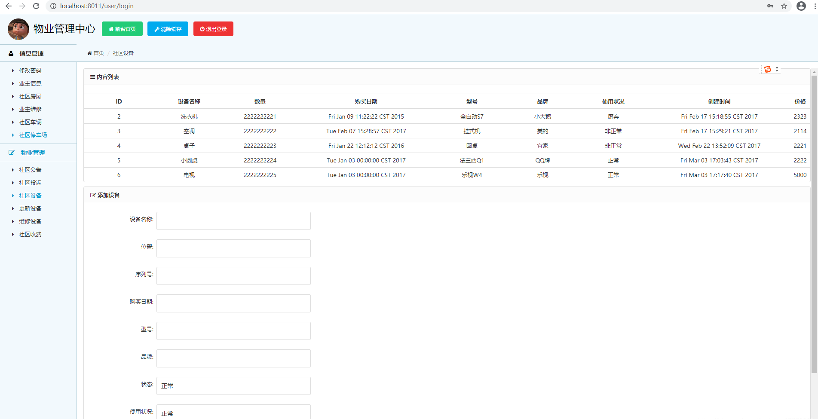Open 社区房屋 in sidebar
The image size is (818, 419).
(30, 96)
